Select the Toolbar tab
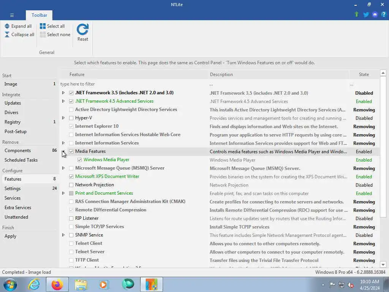Viewport: 389px width, 292px height. [39, 15]
